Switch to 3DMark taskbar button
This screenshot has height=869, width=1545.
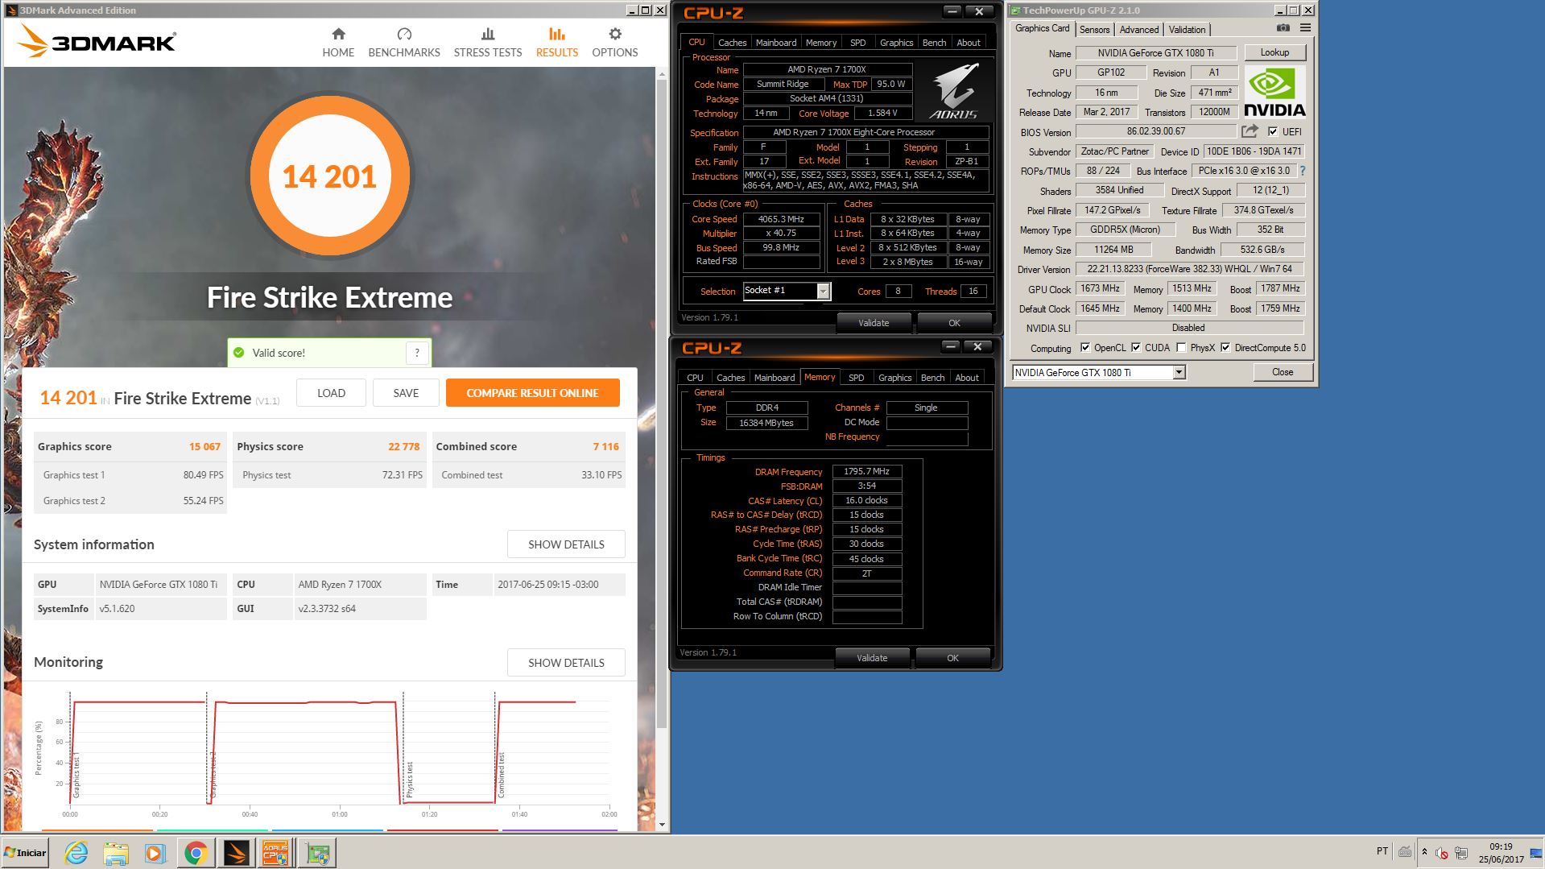tap(236, 853)
